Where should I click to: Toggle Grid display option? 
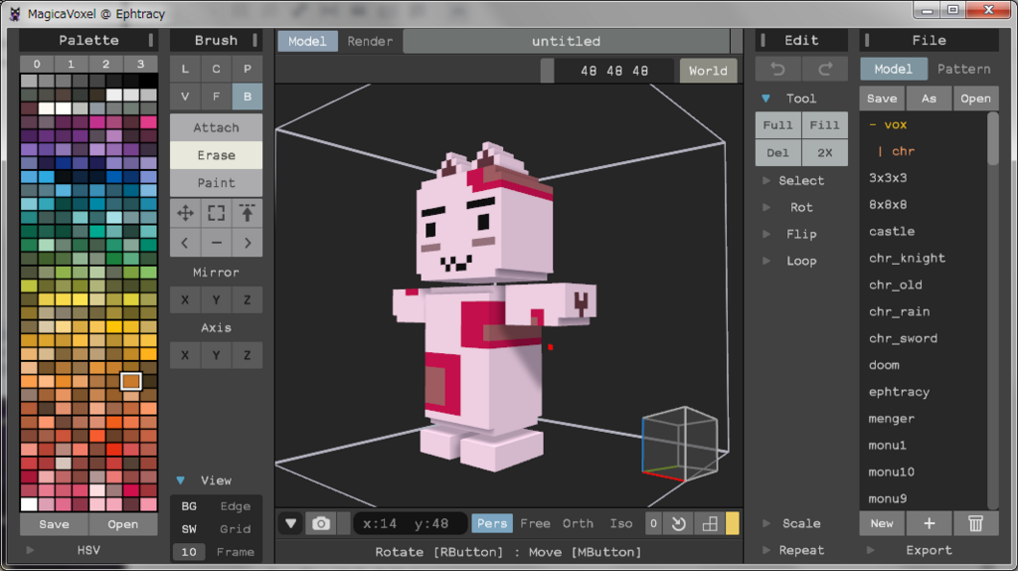235,529
